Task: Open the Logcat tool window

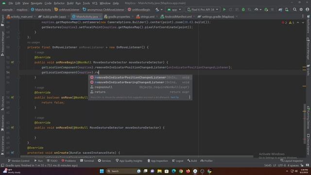Action: coord(178,161)
